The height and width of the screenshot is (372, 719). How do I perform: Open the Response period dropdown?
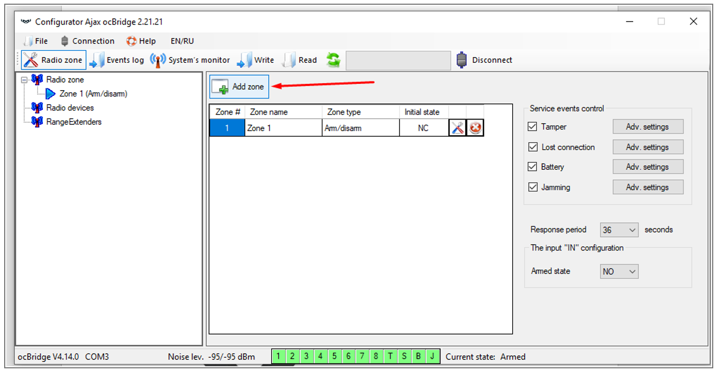point(619,229)
